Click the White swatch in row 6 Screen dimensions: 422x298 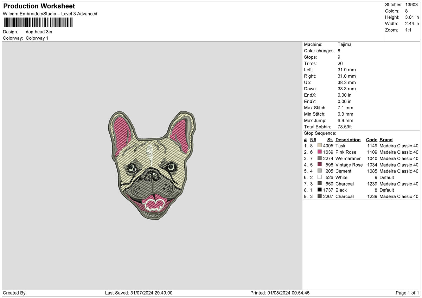(319, 177)
